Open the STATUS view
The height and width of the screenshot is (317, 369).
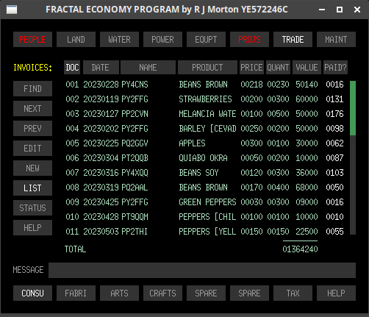tap(32, 207)
